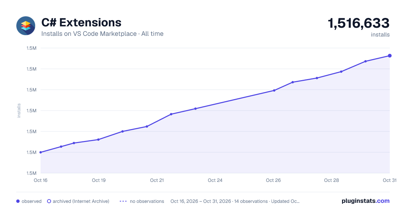The image size is (406, 213).
Task: Click the 'Installs on VS Code Marketplace · All time' subtitle
Action: (x=102, y=34)
